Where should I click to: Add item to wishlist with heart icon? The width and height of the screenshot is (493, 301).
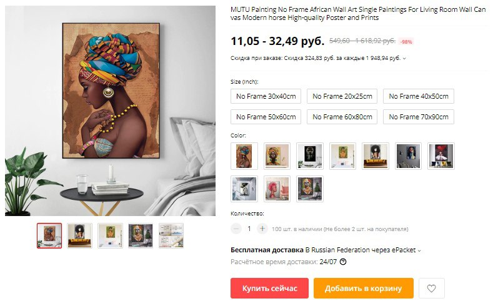tap(431, 288)
